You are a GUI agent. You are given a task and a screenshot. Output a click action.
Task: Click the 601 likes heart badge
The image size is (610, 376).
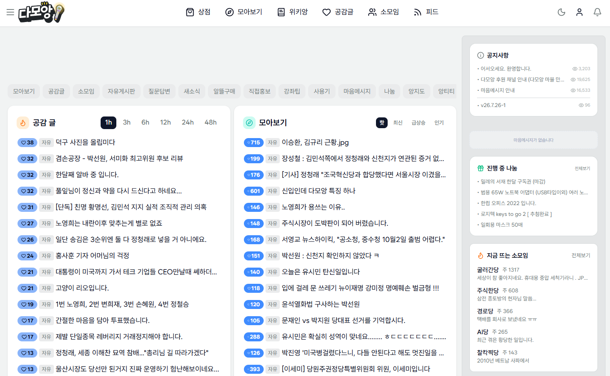tap(254, 191)
